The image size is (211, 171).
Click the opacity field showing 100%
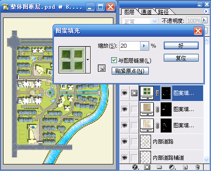coord(193,21)
